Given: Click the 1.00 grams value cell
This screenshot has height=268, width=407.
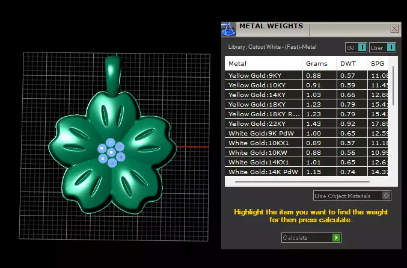Looking at the screenshot, I should point(319,133).
